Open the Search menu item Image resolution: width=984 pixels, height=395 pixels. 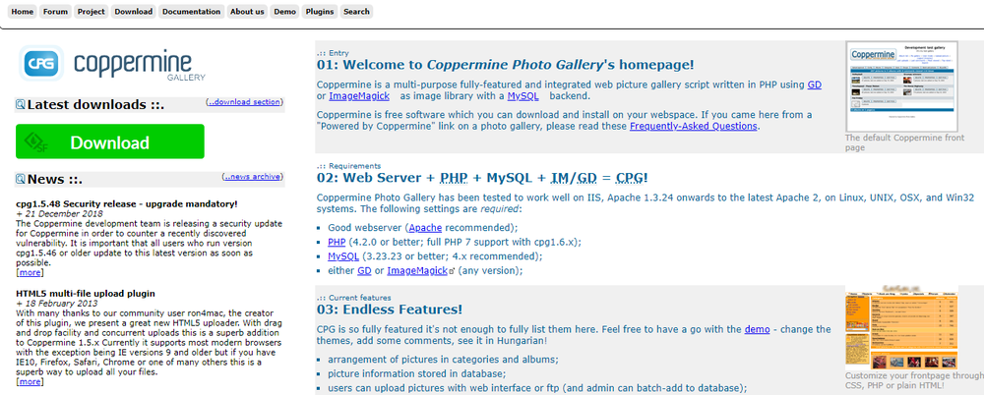356,11
